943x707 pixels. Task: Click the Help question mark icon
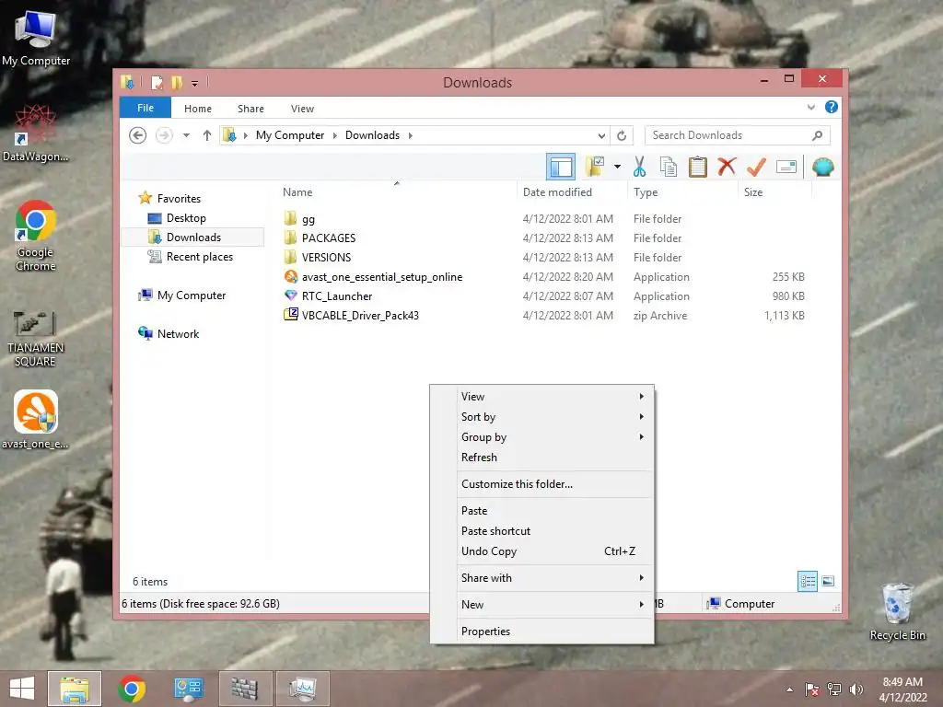(832, 107)
